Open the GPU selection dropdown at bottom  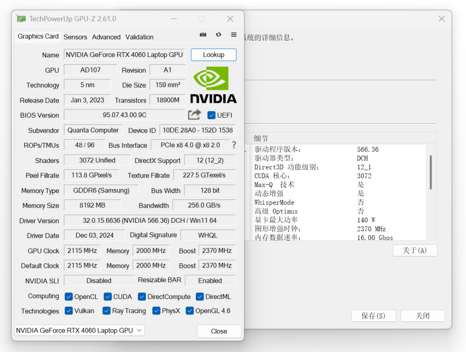tap(80, 330)
